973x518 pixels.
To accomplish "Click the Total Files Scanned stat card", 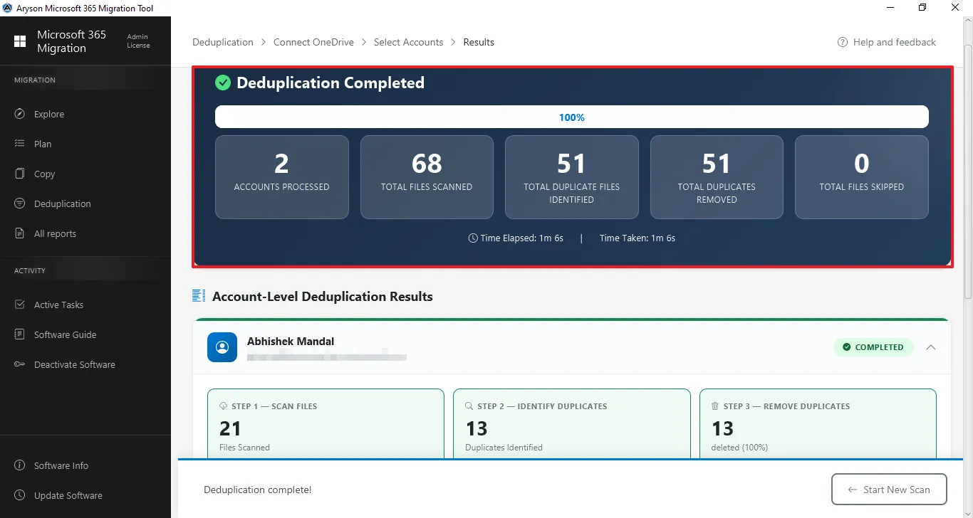I will click(x=427, y=177).
